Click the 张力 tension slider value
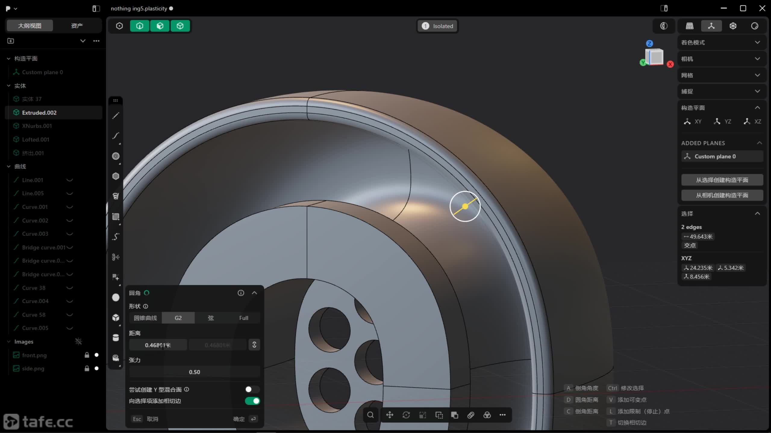The width and height of the screenshot is (771, 433). tap(194, 372)
